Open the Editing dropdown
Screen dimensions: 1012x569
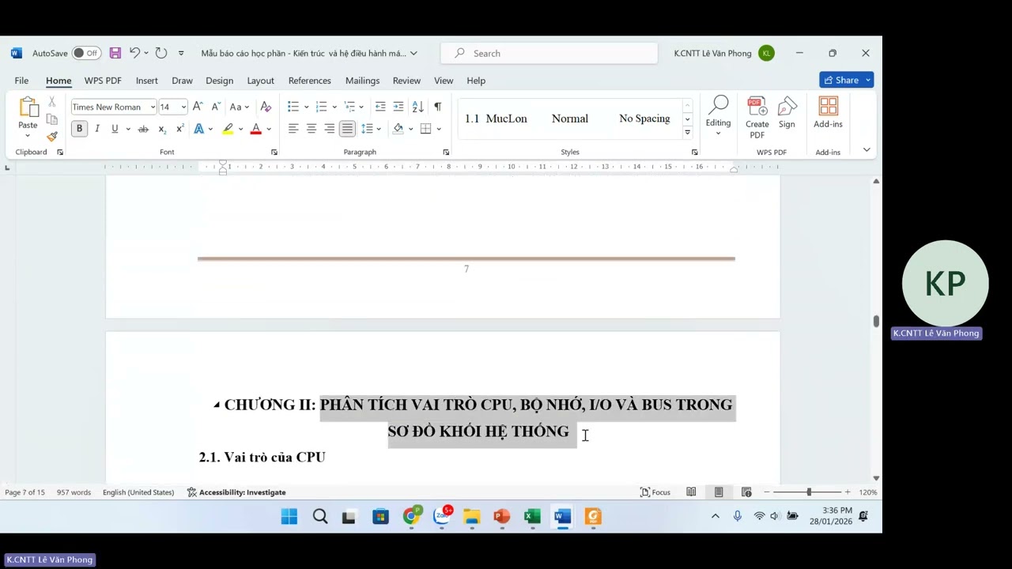[718, 116]
